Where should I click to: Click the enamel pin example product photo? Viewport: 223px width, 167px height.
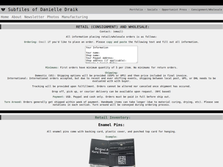(112, 153)
